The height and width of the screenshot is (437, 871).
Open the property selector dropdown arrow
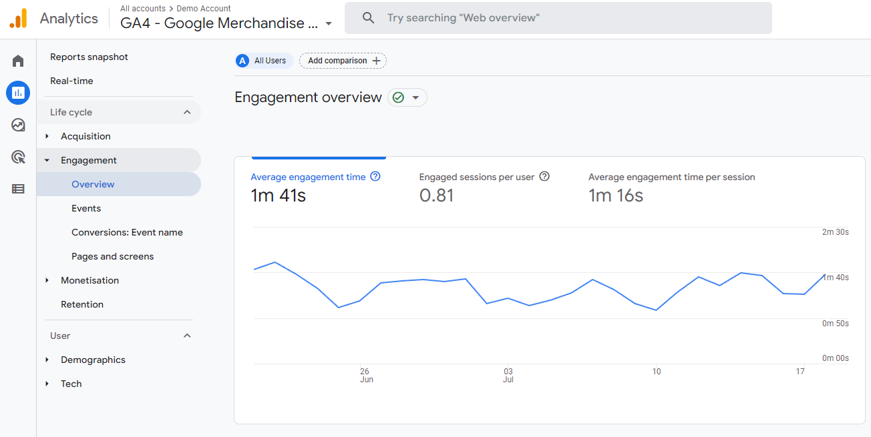pyautogui.click(x=329, y=24)
